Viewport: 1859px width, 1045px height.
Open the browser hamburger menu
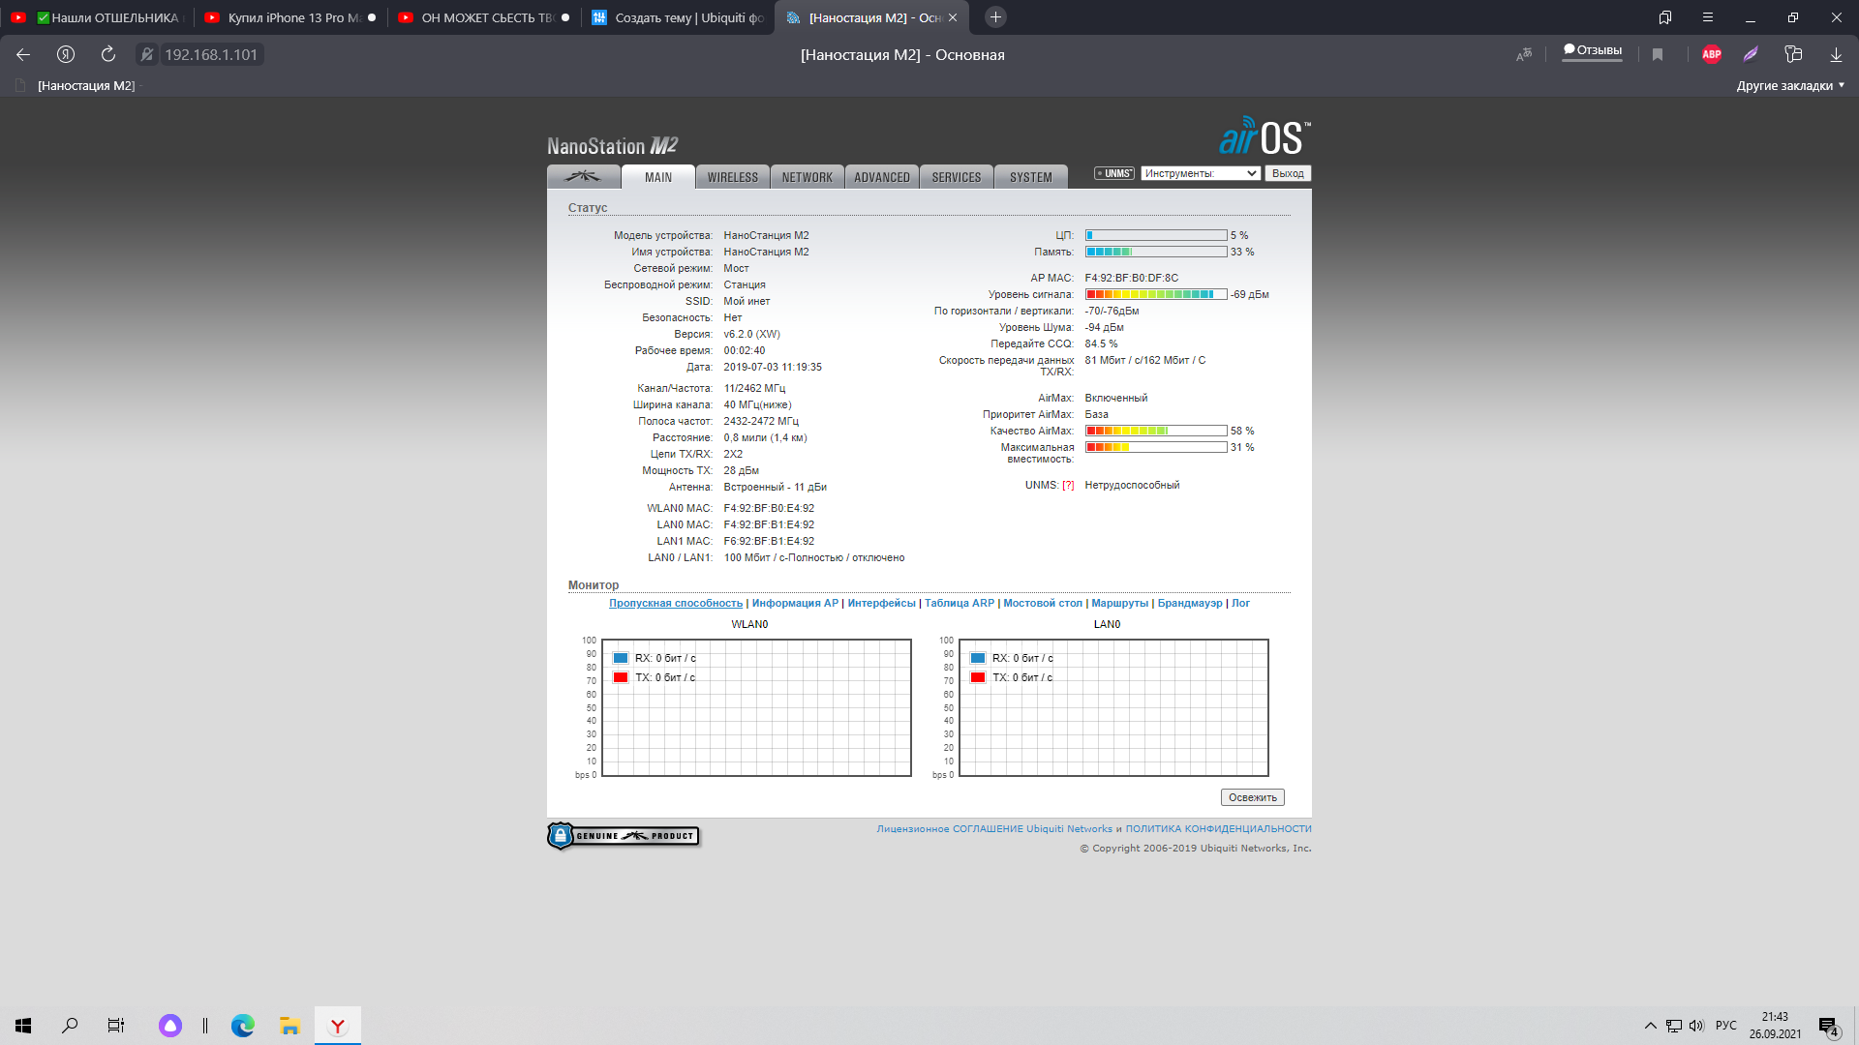1708,17
